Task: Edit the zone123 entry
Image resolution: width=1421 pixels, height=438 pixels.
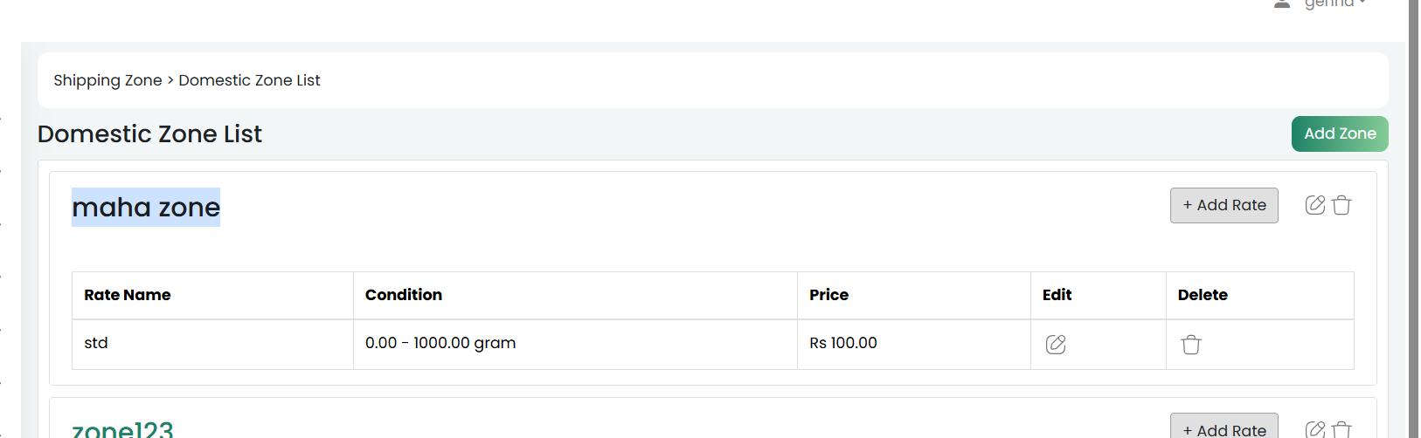Action: [1315, 429]
